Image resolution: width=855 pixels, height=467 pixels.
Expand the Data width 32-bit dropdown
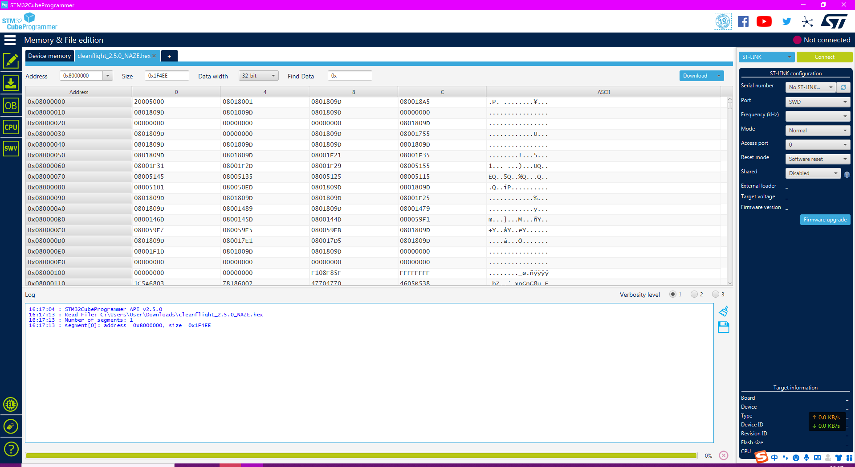pos(259,76)
